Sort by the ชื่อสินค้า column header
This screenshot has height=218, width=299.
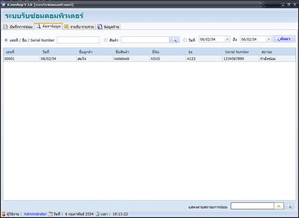click(x=132, y=52)
